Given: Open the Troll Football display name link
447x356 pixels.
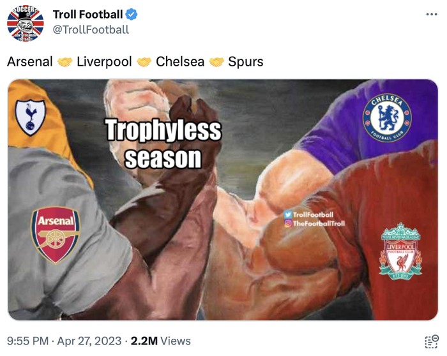Looking at the screenshot, I should pyautogui.click(x=87, y=15).
